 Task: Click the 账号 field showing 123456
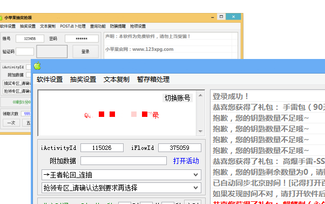point(30,38)
